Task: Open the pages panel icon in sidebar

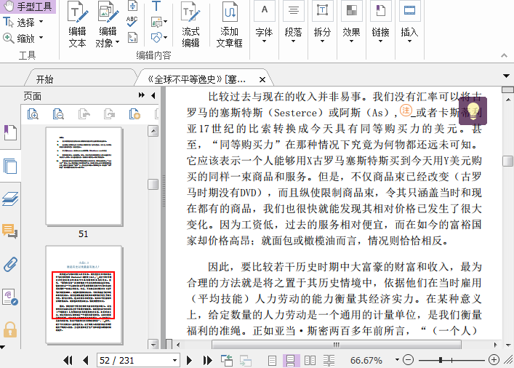Action: [10, 166]
